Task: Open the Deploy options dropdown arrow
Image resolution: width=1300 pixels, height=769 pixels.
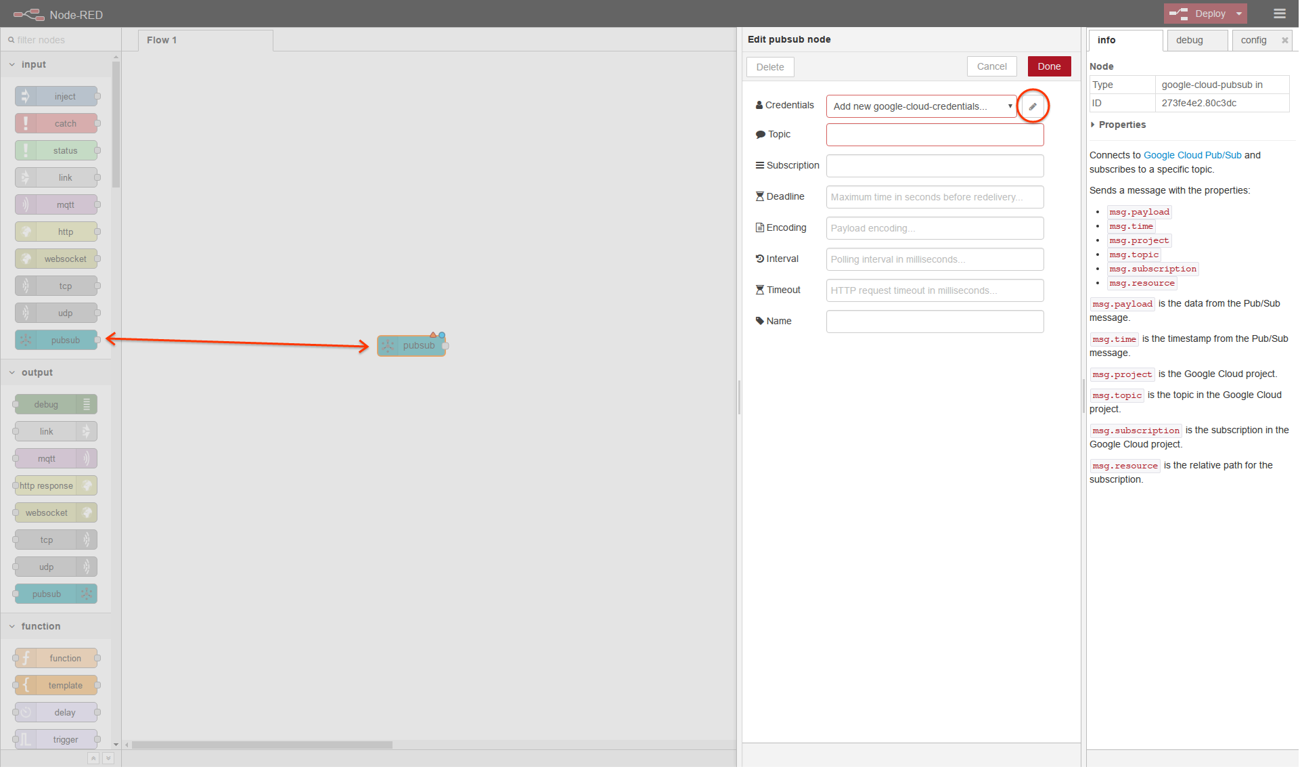Action: [x=1239, y=14]
